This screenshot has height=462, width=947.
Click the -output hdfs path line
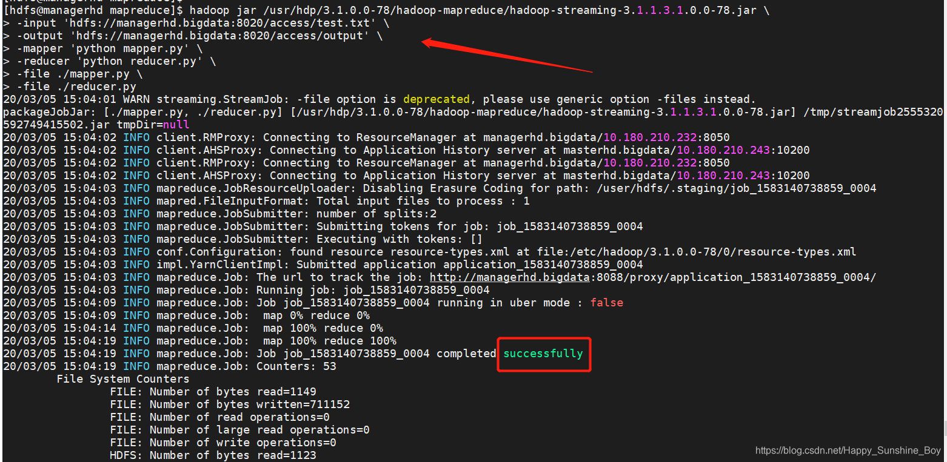tap(193, 36)
